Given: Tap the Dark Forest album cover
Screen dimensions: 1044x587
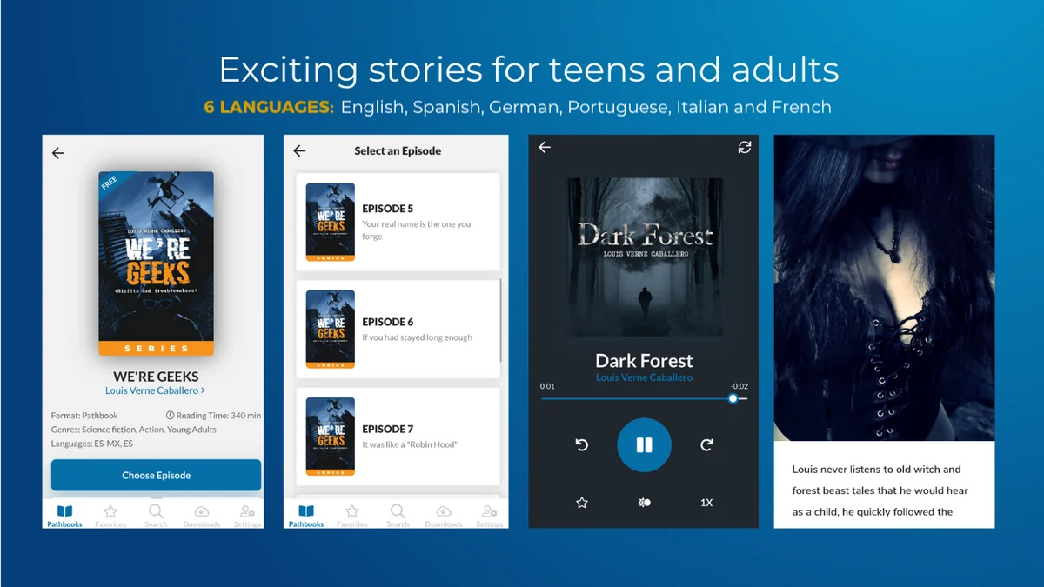Looking at the screenshot, I should (x=645, y=257).
